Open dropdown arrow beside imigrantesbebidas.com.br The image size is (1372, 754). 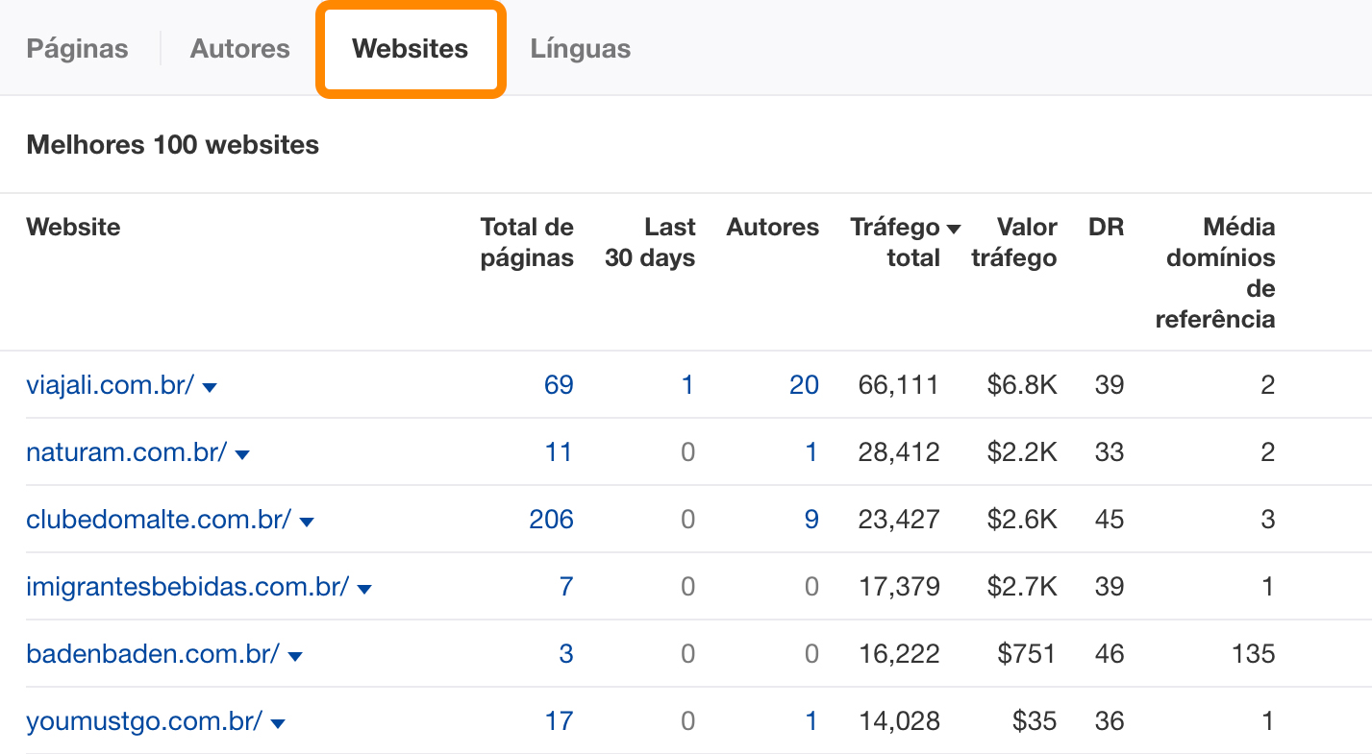point(364,589)
